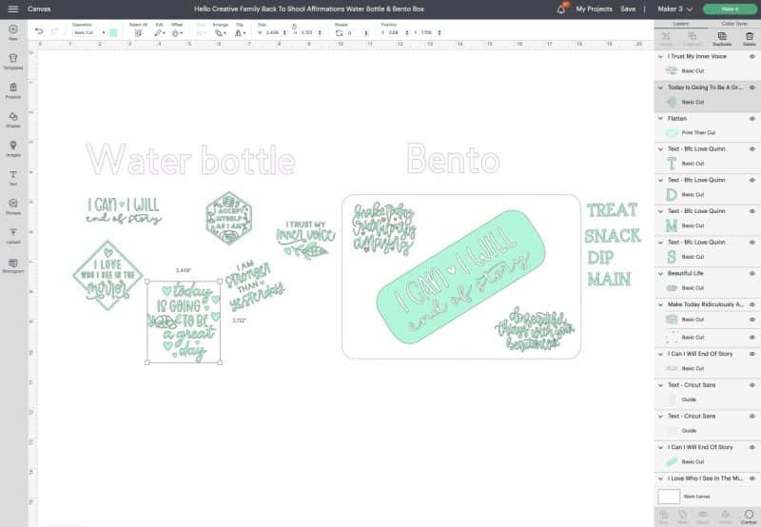
Task: Collapse the second Text - Cricut Sans group
Action: (x=660, y=417)
